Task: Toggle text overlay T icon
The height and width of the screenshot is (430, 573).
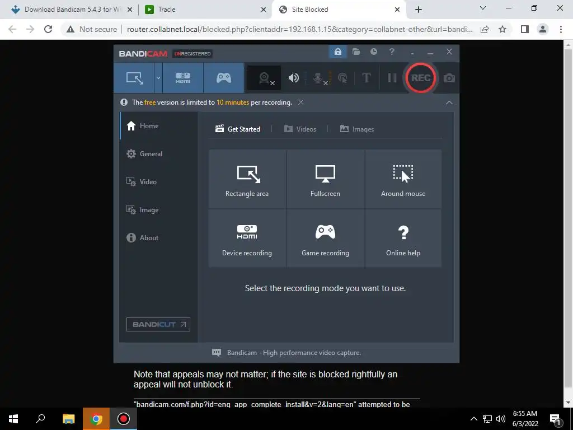Action: coord(366,78)
